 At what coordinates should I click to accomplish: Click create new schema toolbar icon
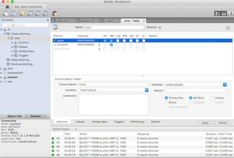click(23, 14)
